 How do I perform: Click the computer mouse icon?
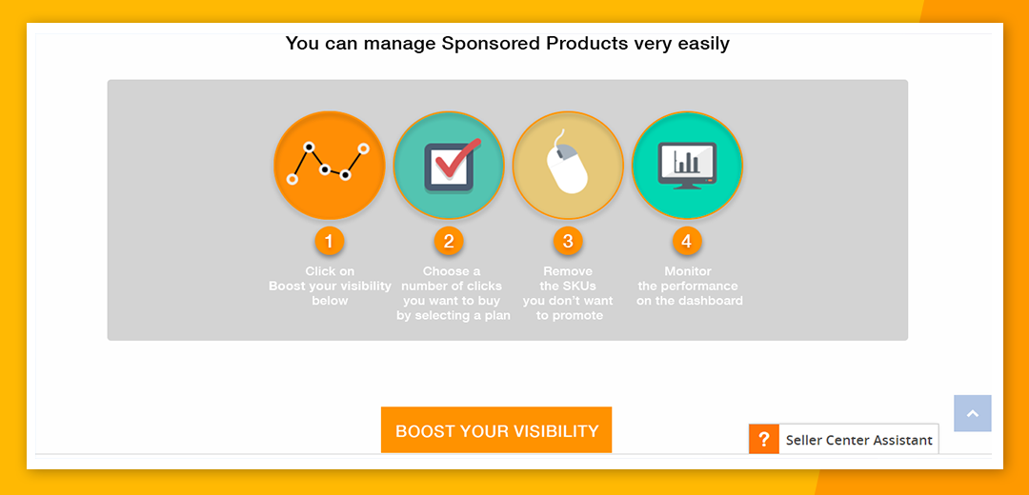[568, 166]
